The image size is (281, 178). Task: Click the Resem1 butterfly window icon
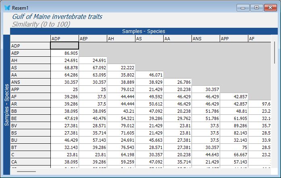click(7, 8)
